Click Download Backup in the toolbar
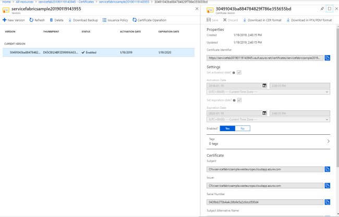This screenshot has width=339, height=217. (83, 20)
